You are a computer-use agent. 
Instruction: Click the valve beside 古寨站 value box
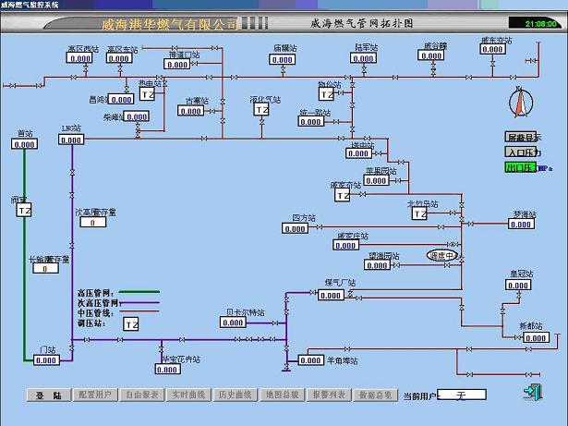[x=212, y=111]
